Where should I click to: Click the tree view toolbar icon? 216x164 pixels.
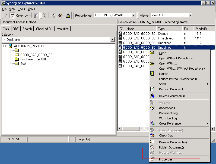point(45,16)
